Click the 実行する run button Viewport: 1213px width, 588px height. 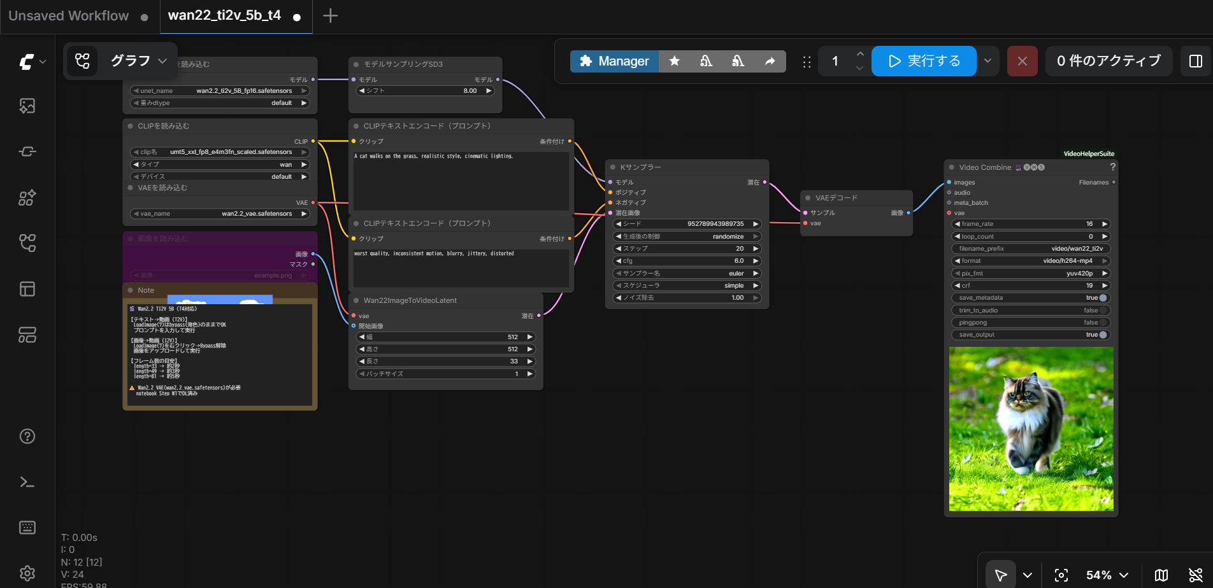point(923,61)
